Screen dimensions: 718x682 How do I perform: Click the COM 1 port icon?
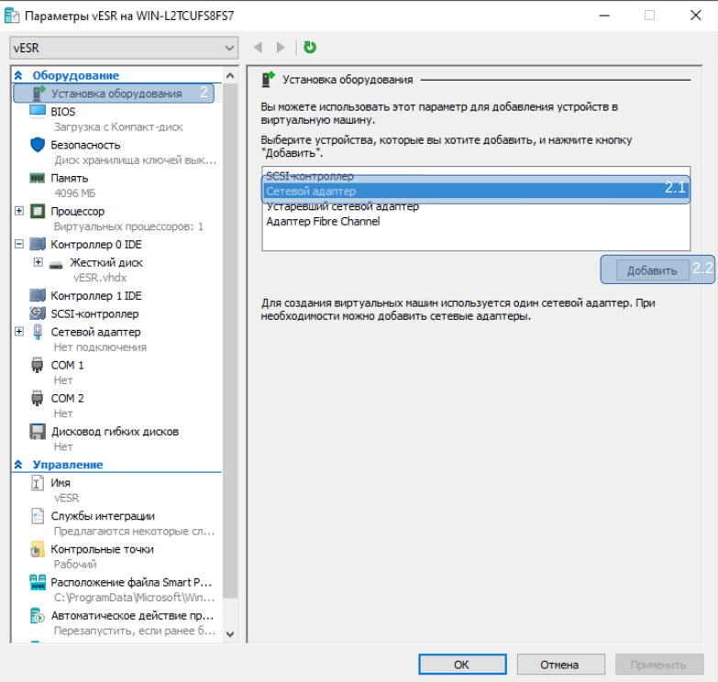38,365
